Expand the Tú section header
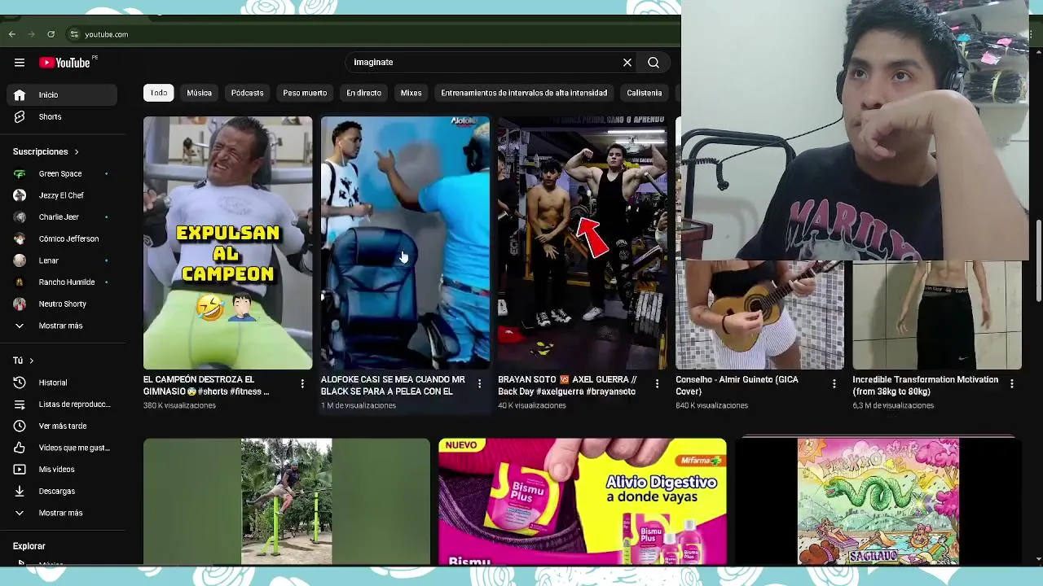The image size is (1043, 586). (23, 361)
